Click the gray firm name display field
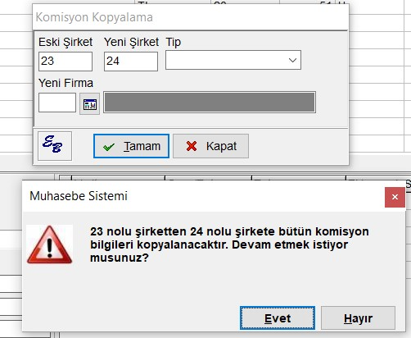 click(x=210, y=103)
